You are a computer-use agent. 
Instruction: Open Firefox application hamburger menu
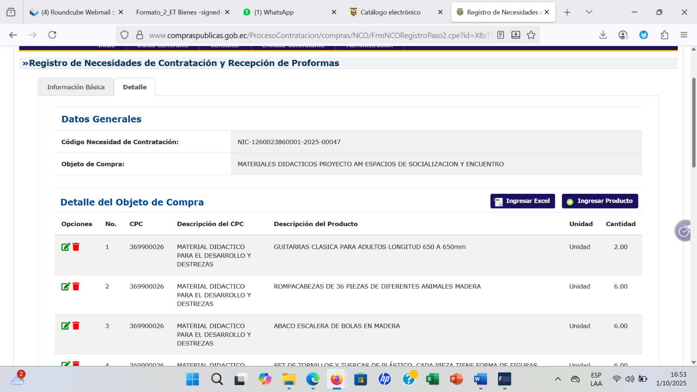click(x=684, y=35)
